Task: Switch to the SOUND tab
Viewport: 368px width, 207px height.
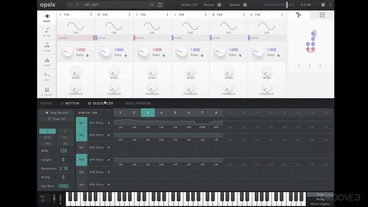Action: point(46,103)
